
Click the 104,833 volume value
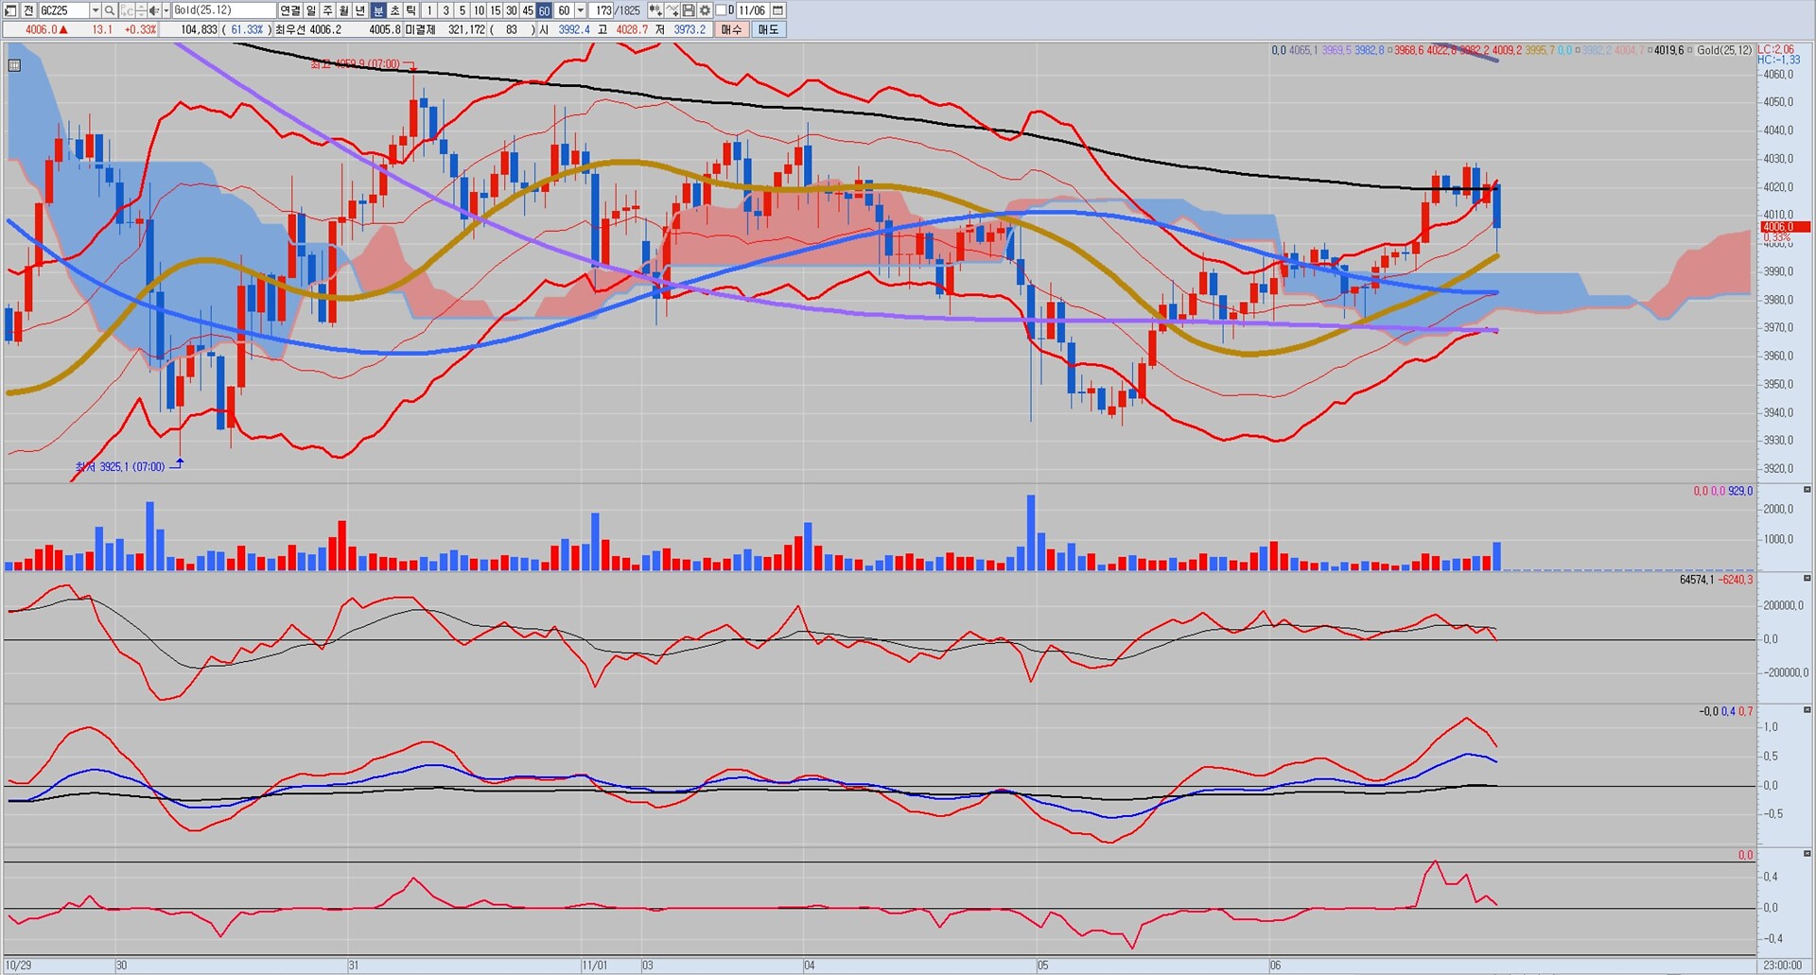pyautogui.click(x=200, y=29)
